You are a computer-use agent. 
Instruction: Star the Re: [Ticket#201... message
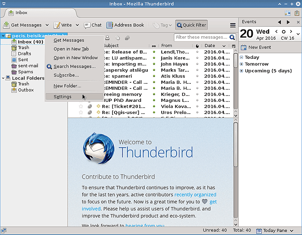click(x=81, y=107)
